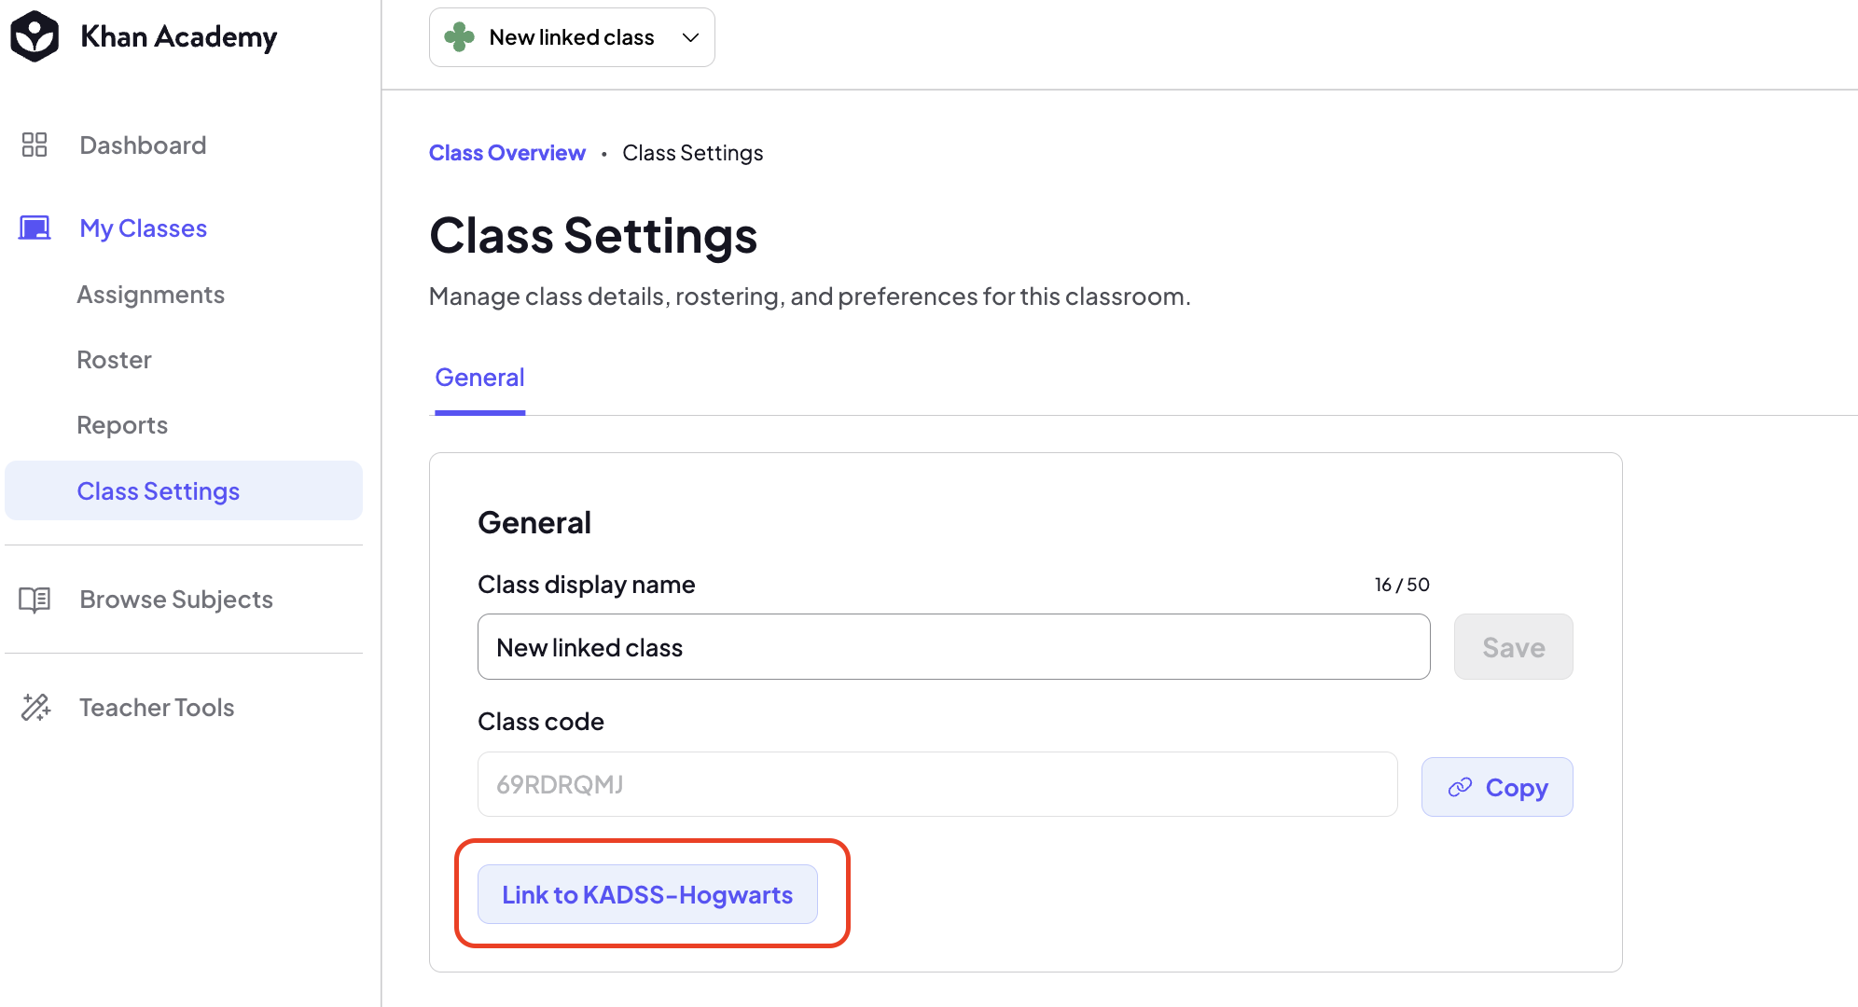Follow the Class Overview breadcrumb link
Image resolution: width=1858 pixels, height=1007 pixels.
[507, 153]
